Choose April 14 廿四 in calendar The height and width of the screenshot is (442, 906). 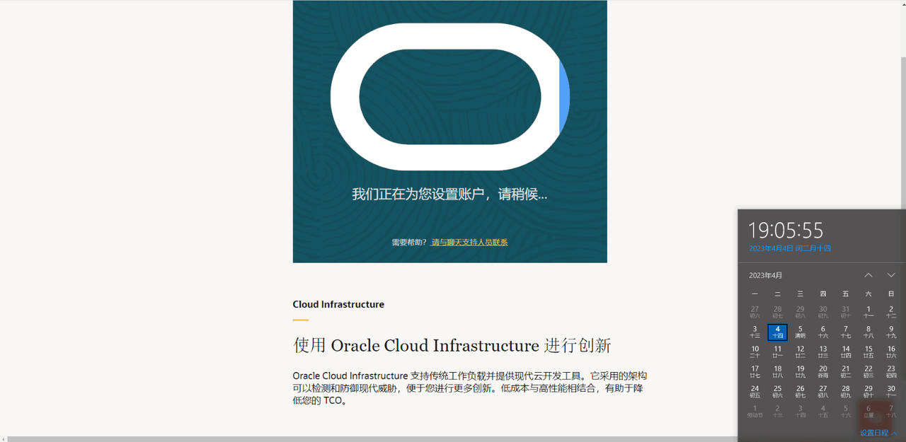point(845,351)
